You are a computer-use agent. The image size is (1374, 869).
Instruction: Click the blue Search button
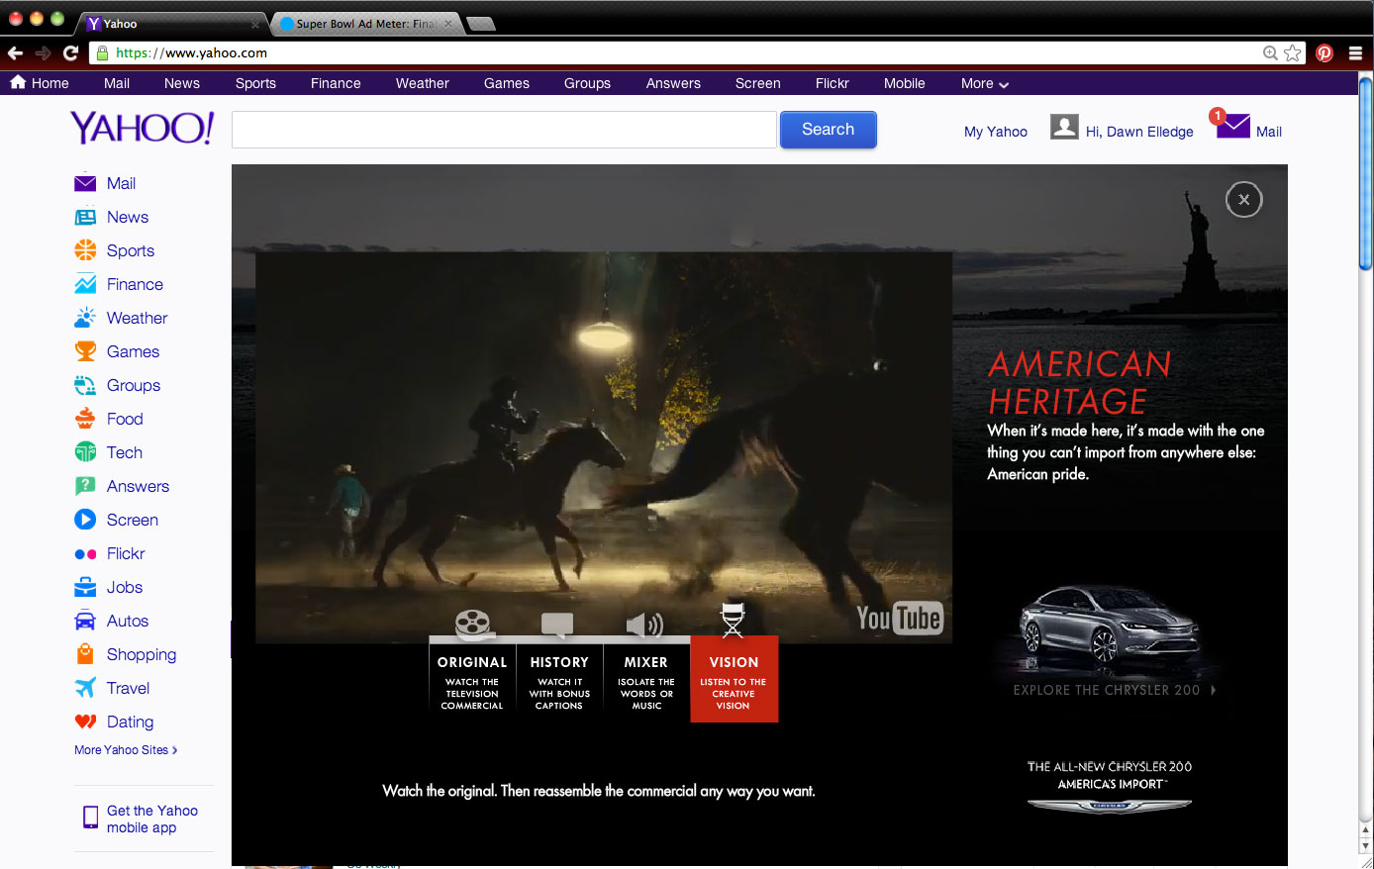click(828, 130)
